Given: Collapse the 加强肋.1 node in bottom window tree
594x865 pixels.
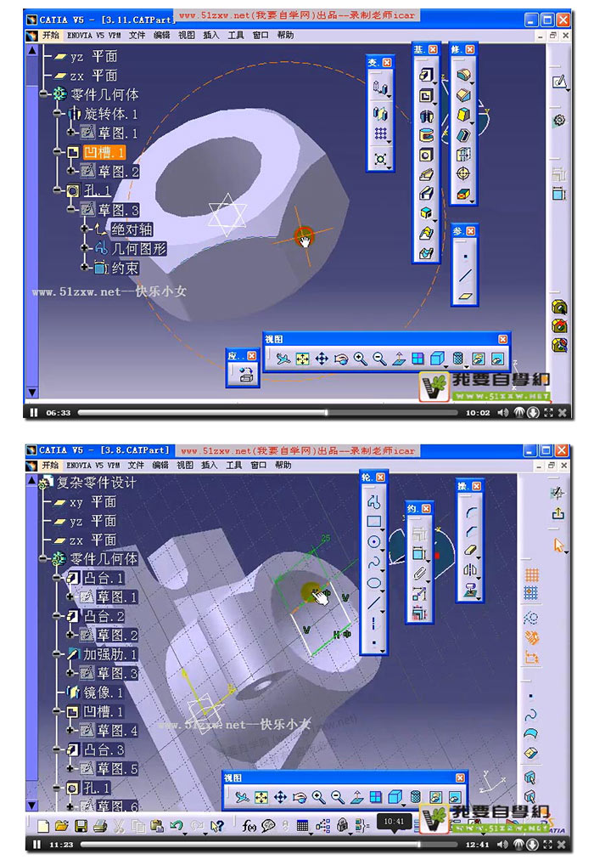Looking at the screenshot, I should coord(57,653).
